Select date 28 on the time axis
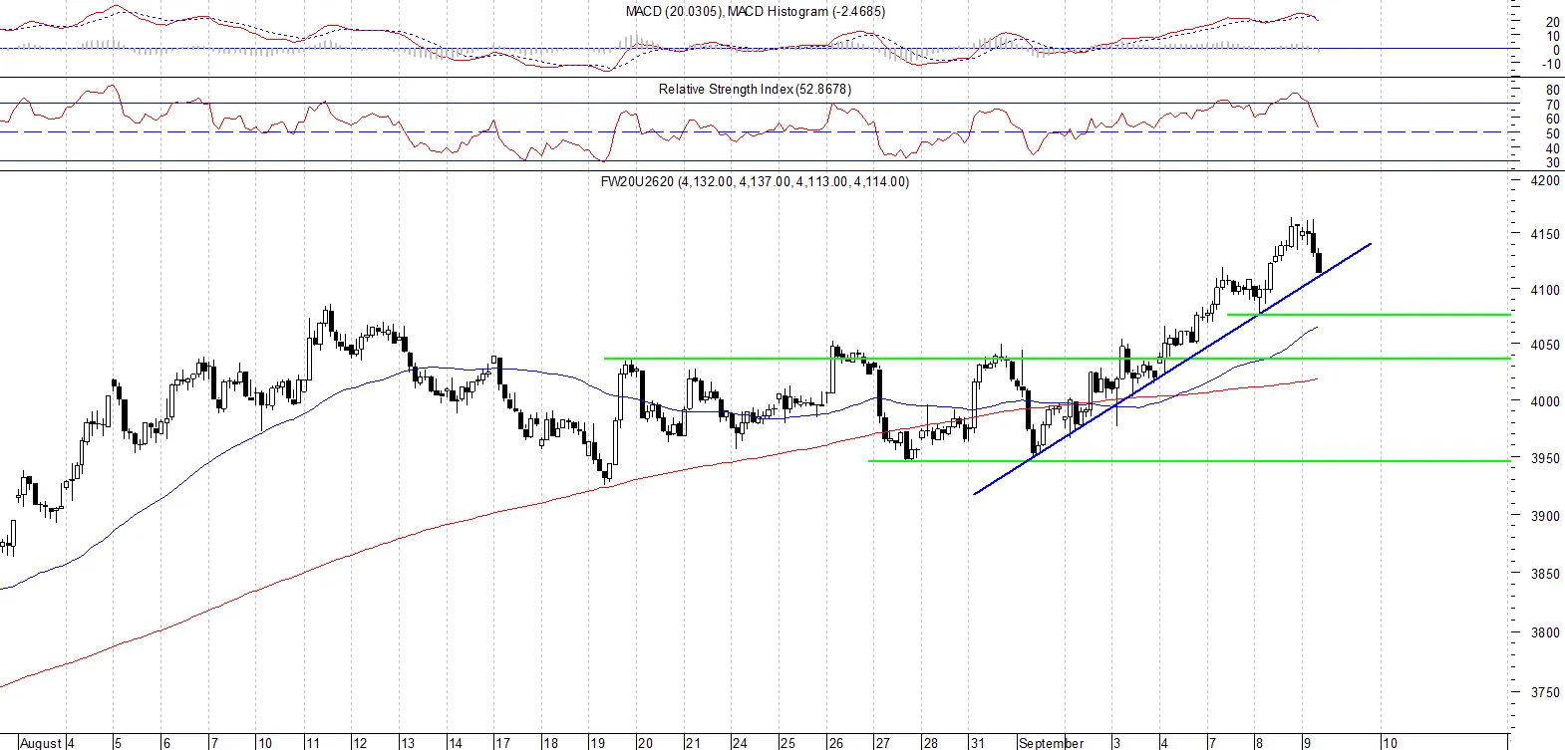Screen dimensions: 1565x750 [930, 743]
